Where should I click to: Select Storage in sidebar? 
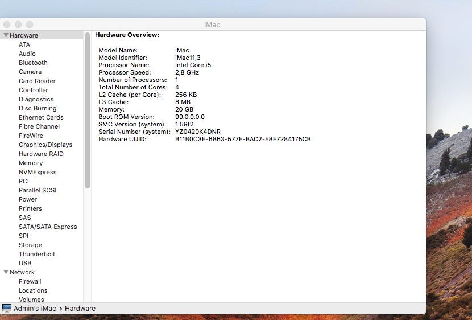coord(30,245)
